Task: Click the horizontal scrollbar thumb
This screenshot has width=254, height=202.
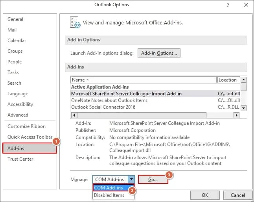Action: click(142, 115)
